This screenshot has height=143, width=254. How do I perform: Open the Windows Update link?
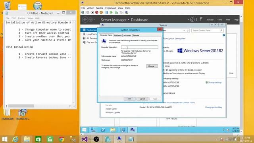[113, 112]
